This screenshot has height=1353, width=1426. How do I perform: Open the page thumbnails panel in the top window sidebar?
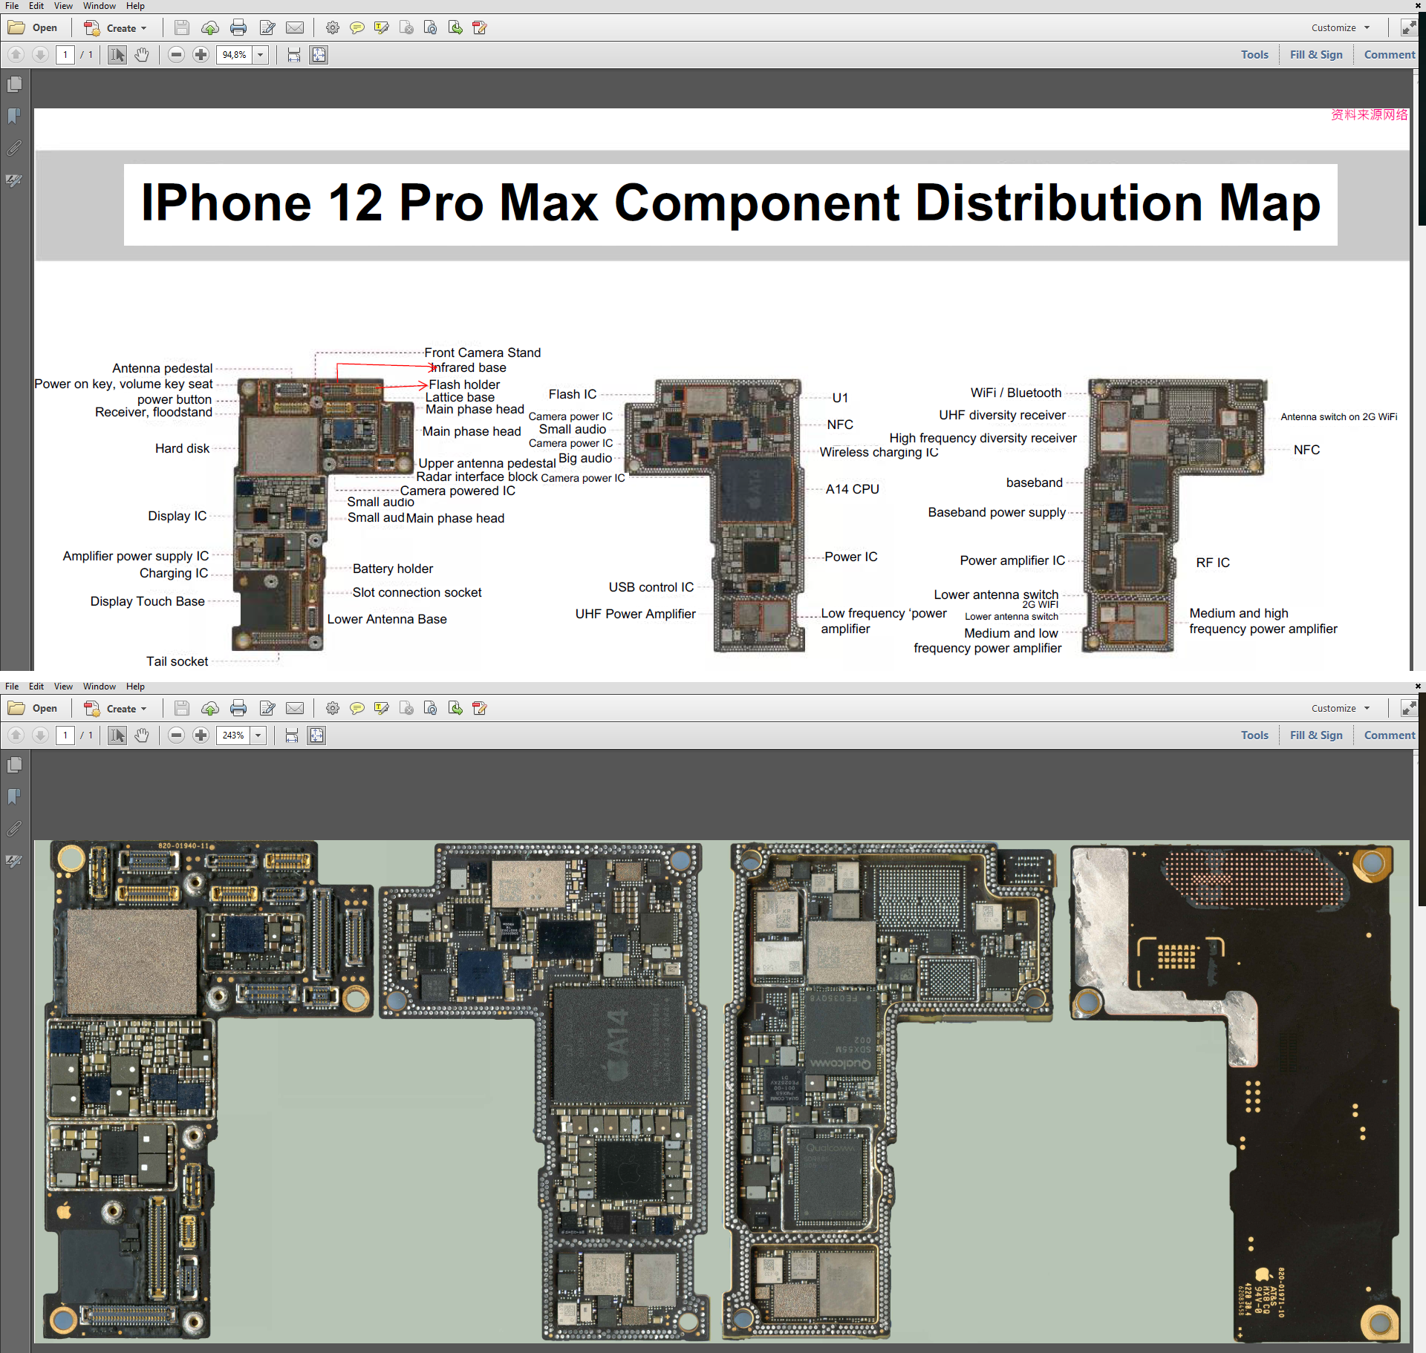coord(14,85)
